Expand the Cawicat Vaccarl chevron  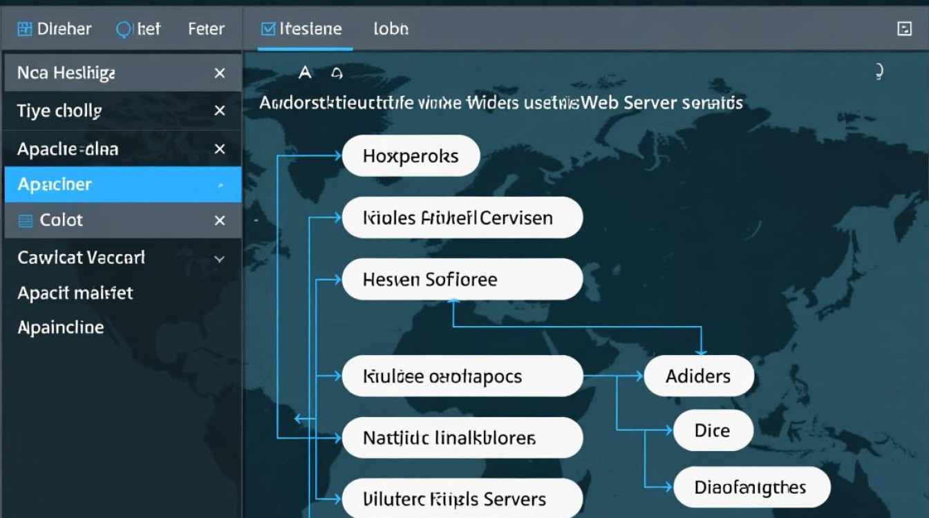click(220, 259)
